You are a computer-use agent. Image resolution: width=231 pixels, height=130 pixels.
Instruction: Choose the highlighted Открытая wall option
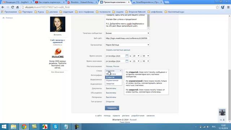pos(113,77)
